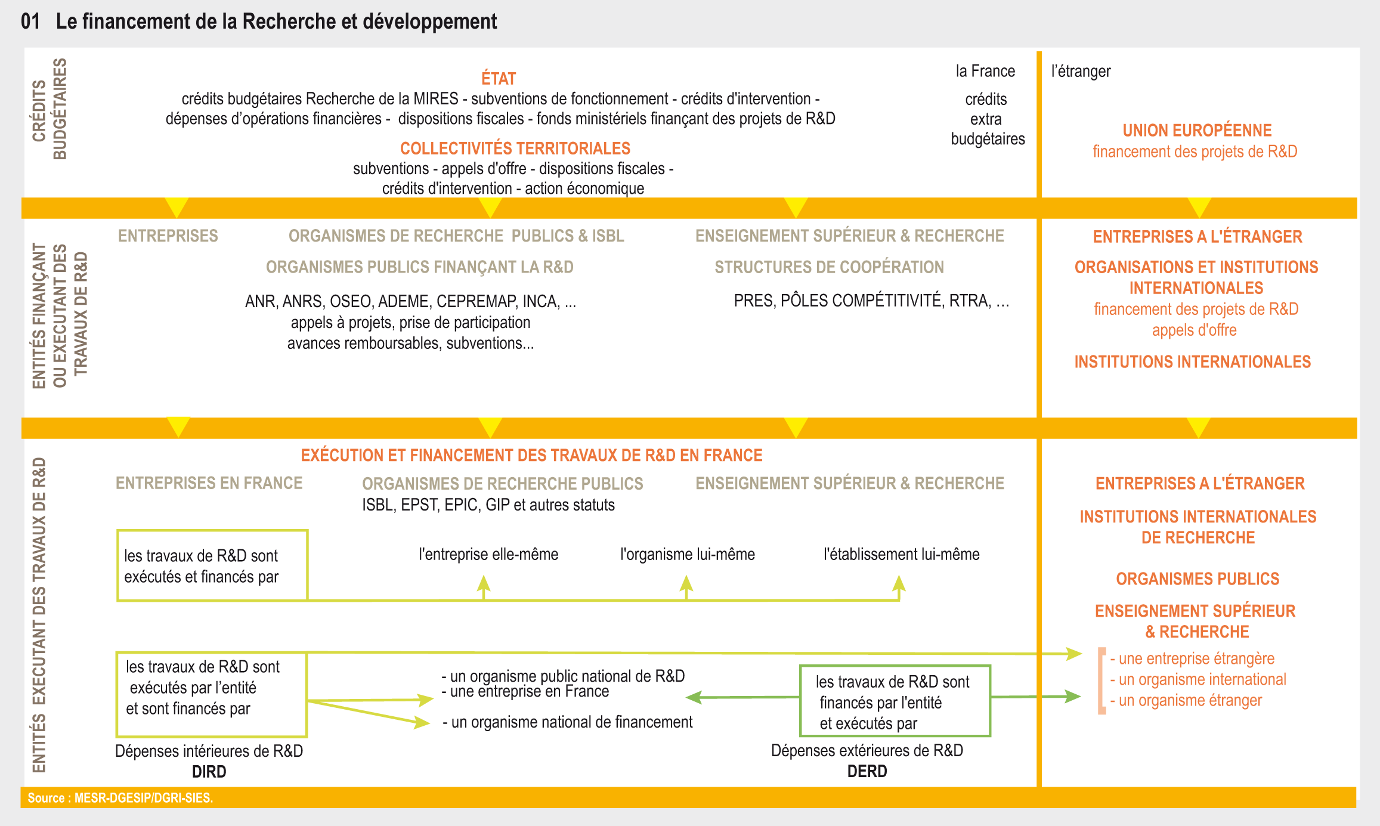This screenshot has width=1380, height=826.
Task: Click 'ORGANISMES PUBLICS FINANÇANT LA R&D' heading
Action: pos(419,267)
